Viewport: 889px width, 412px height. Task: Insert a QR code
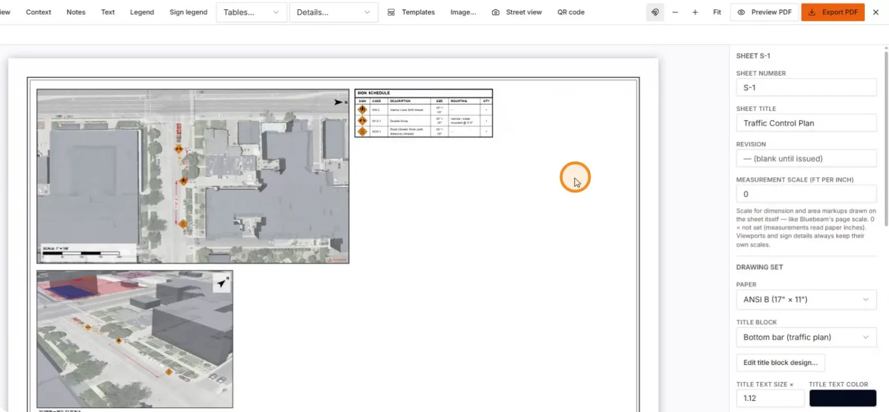571,12
